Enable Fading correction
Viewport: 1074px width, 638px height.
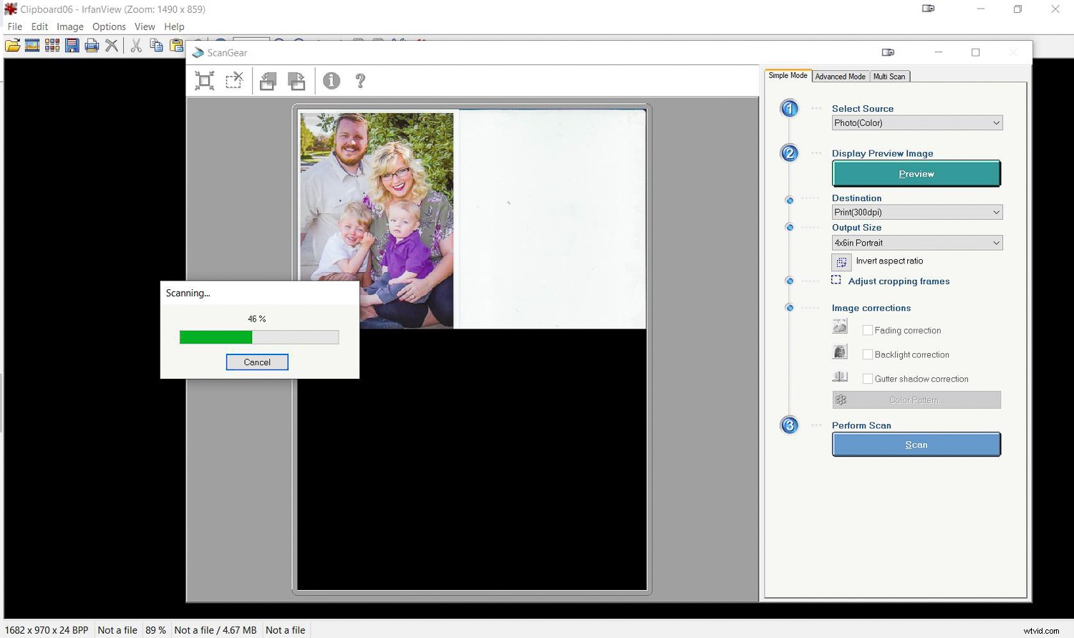(x=867, y=330)
